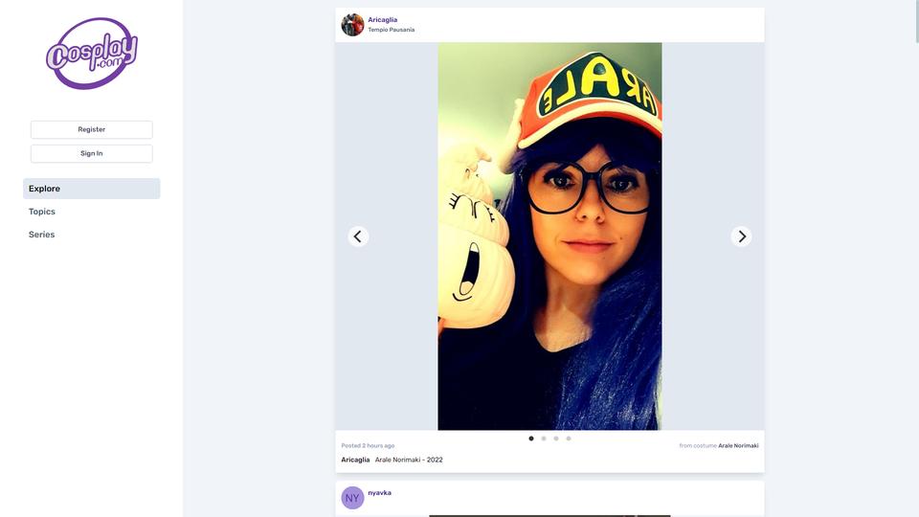The width and height of the screenshot is (919, 517).
Task: Open Aricaglia username link in post header
Action: pyautogui.click(x=383, y=20)
